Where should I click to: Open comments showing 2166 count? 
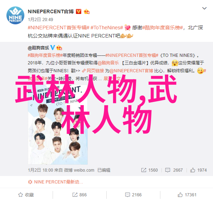point(133,195)
